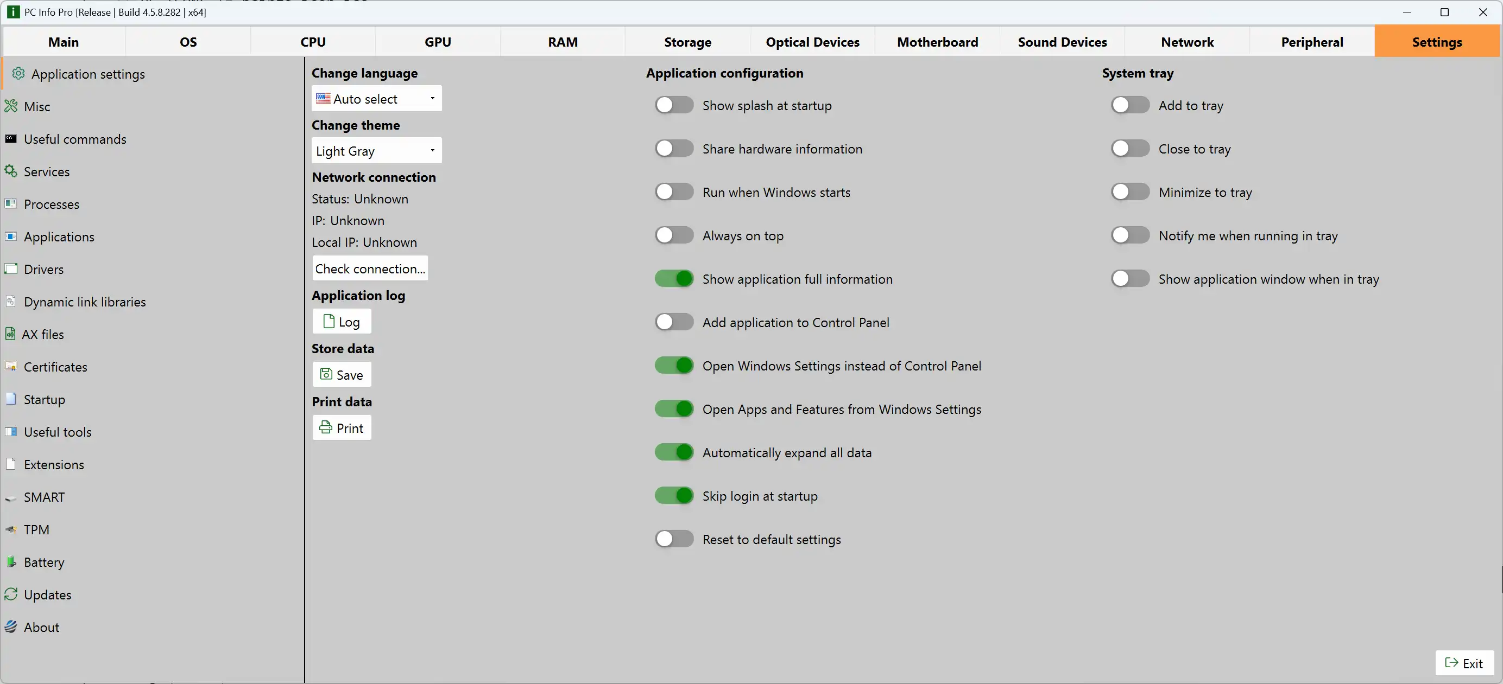Viewport: 1503px width, 684px height.
Task: Open Services via its gear icon
Action: (x=11, y=171)
